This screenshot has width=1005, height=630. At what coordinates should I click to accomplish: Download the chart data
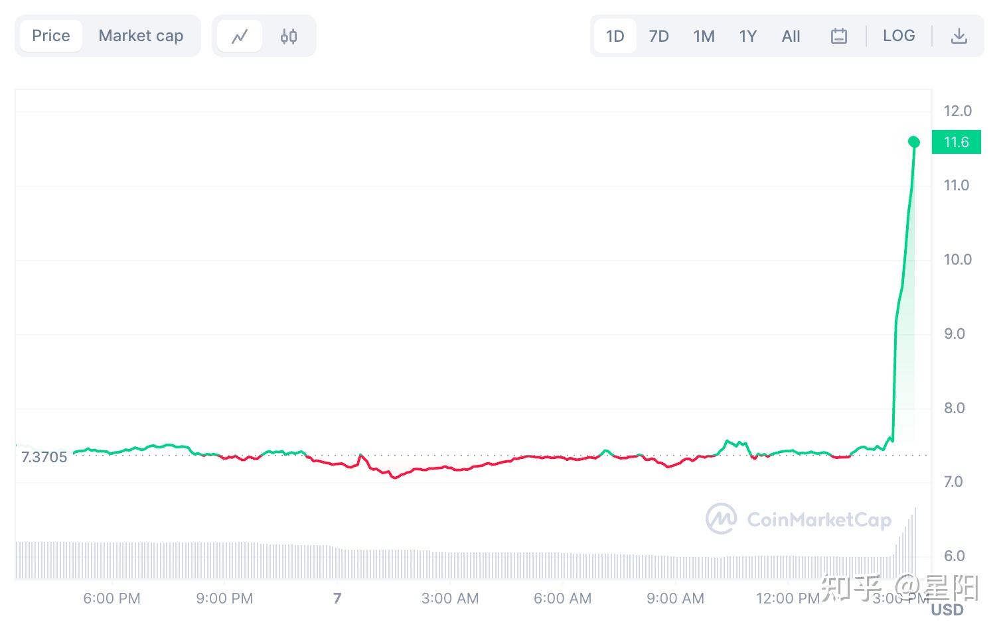click(959, 36)
